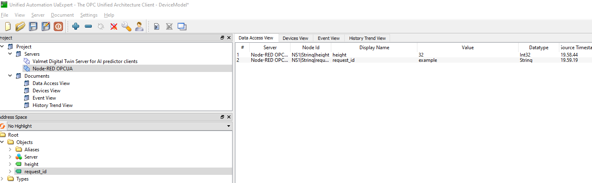The width and height of the screenshot is (592, 183).
Task: Float the Project panel
Action: 222,37
